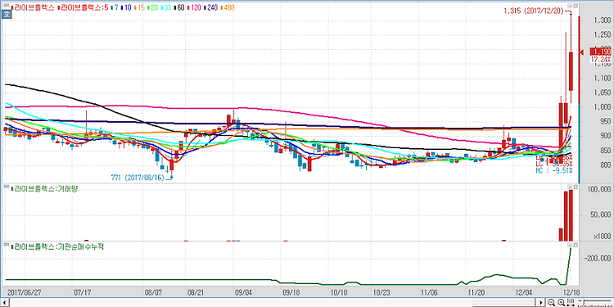
Task: Click the tallest red volume bar
Action: pos(571,215)
